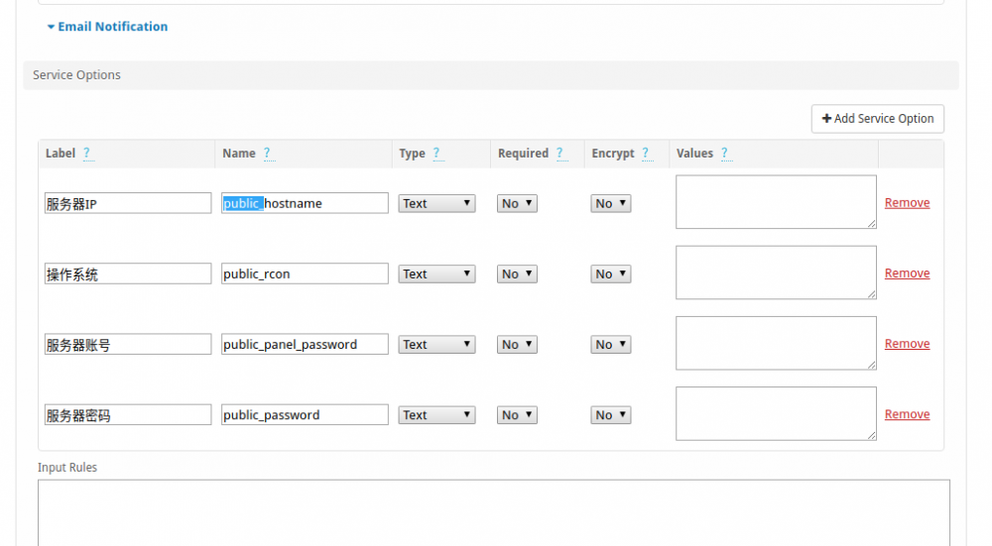Click the Service Options section header
The width and height of the screenshot is (992, 546).
[x=491, y=75]
